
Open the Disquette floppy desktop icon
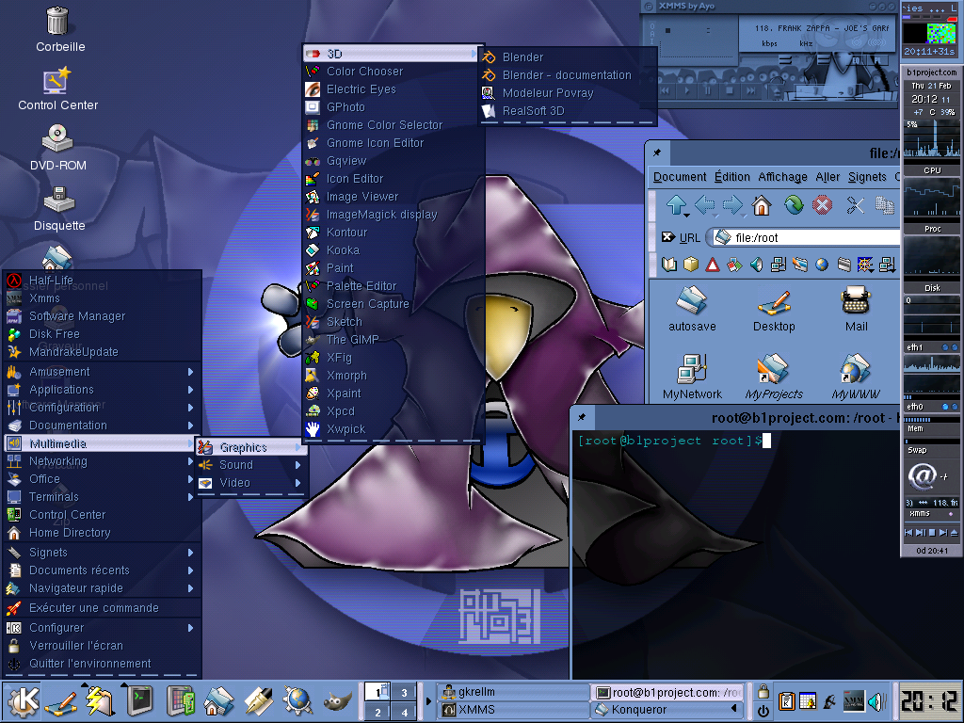59,200
